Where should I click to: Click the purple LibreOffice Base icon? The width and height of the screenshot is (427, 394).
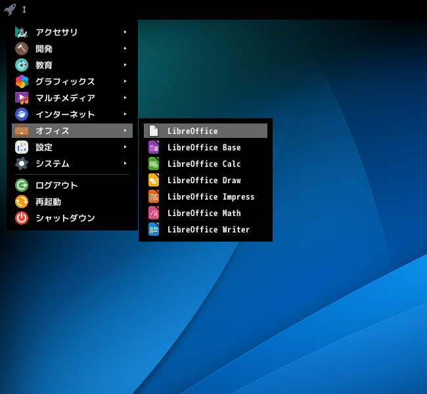pyautogui.click(x=154, y=147)
